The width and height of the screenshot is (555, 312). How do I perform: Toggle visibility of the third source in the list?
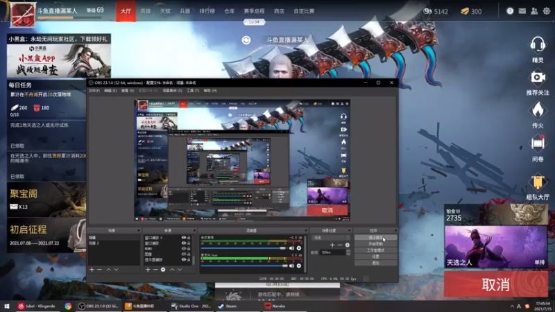click(x=183, y=249)
